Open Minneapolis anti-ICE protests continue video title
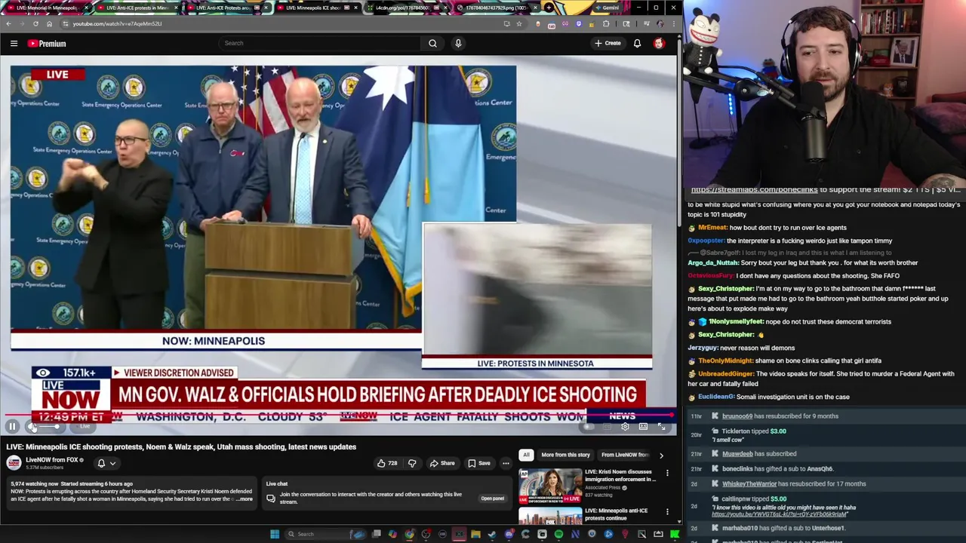The image size is (966, 543). [616, 514]
